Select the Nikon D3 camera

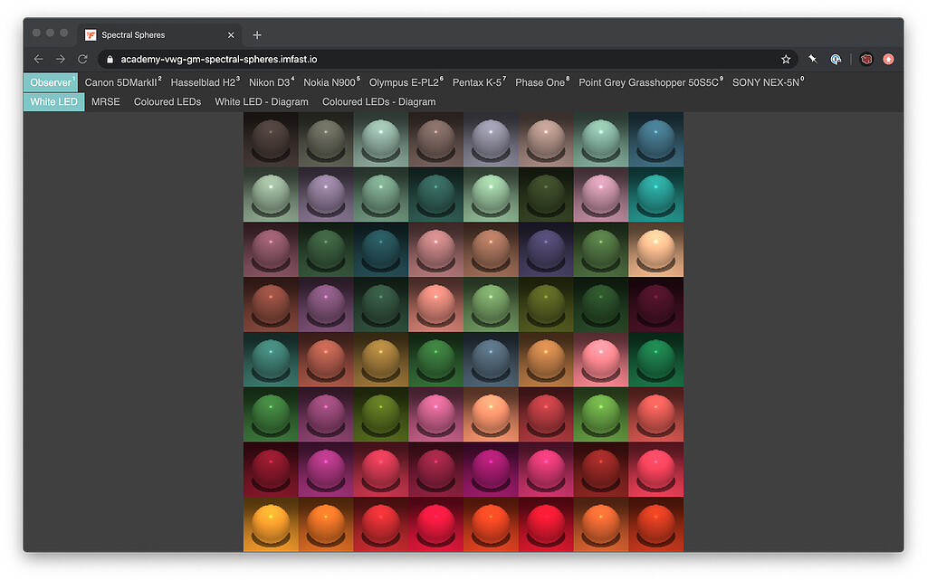click(269, 81)
